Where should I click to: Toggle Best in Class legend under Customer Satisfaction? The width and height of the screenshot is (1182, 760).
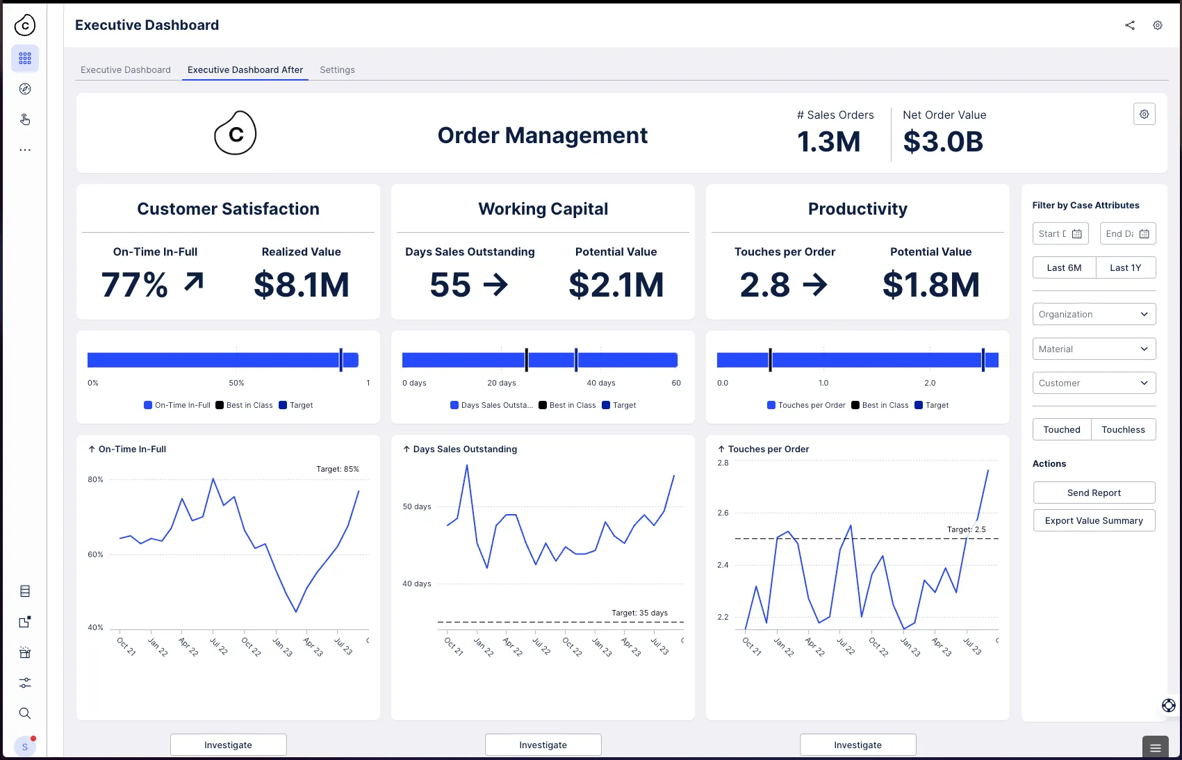coord(245,405)
